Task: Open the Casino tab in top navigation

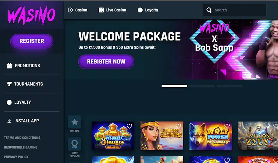Action: click(x=78, y=10)
